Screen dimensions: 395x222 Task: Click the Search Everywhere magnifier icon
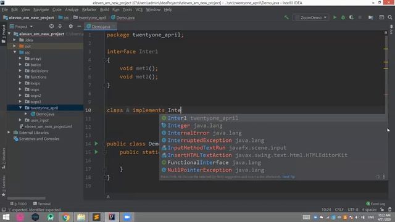tap(390, 17)
